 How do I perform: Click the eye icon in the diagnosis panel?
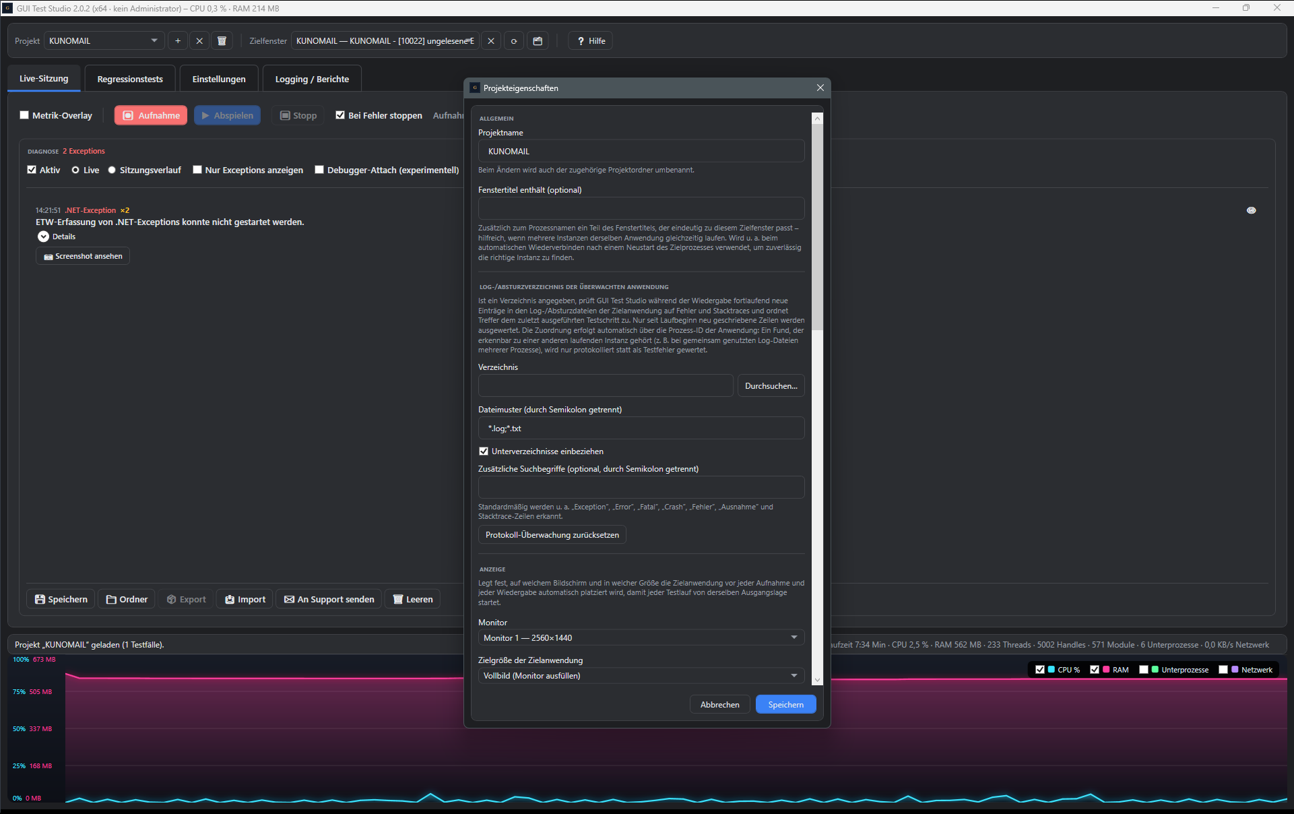point(1251,210)
